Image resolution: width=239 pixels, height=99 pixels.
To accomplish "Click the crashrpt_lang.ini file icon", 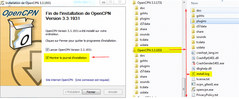I will pyautogui.click(x=193, y=53).
